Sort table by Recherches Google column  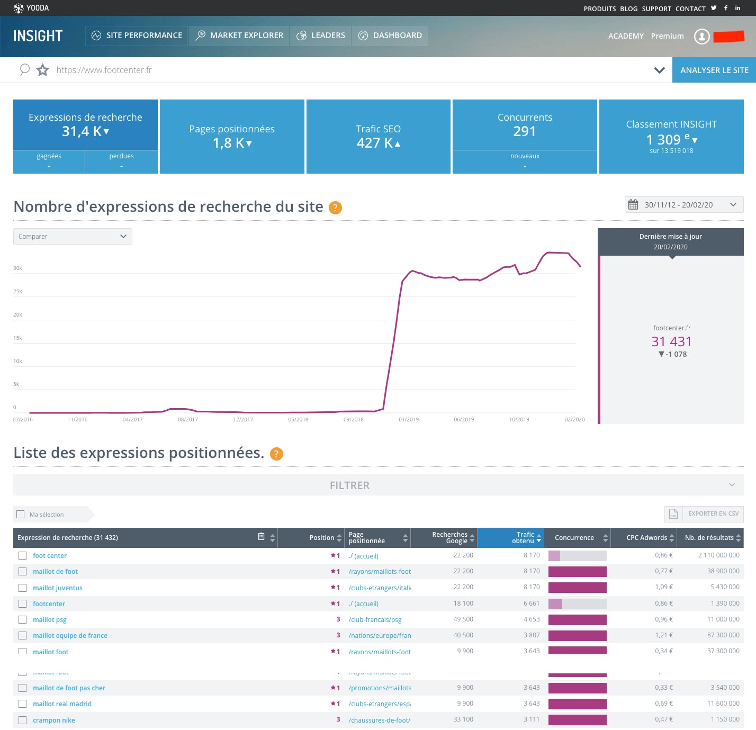pos(472,538)
